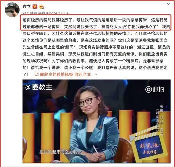Click the last post line about 公道

[95, 68]
